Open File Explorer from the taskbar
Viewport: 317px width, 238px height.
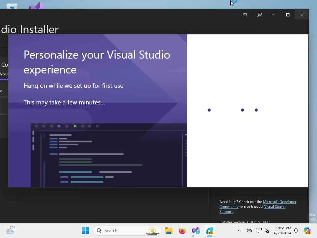click(x=169, y=231)
